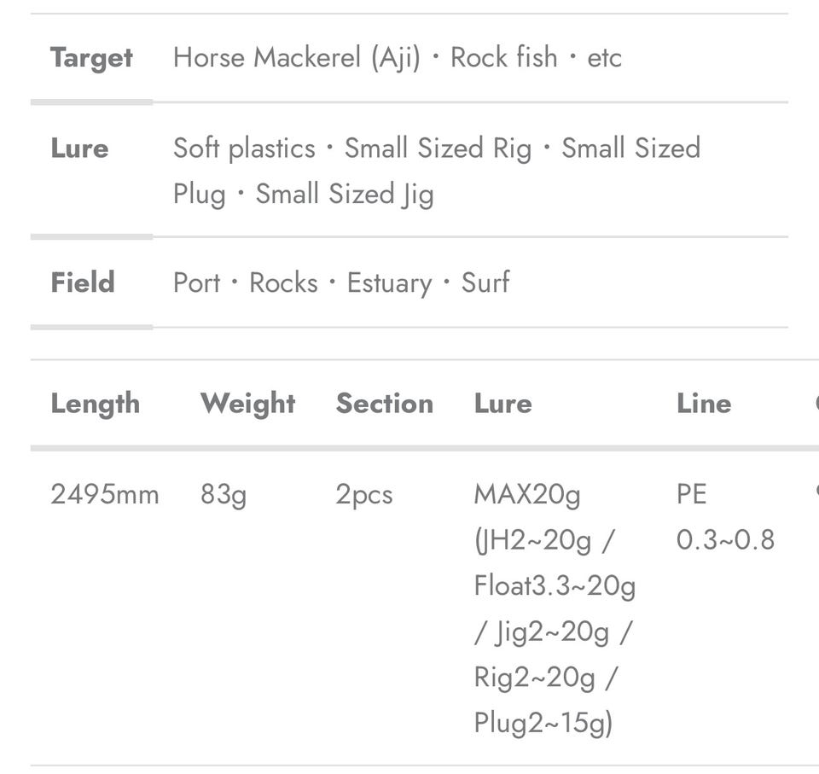The width and height of the screenshot is (819, 774).
Task: Click the Length column header
Action: (95, 404)
